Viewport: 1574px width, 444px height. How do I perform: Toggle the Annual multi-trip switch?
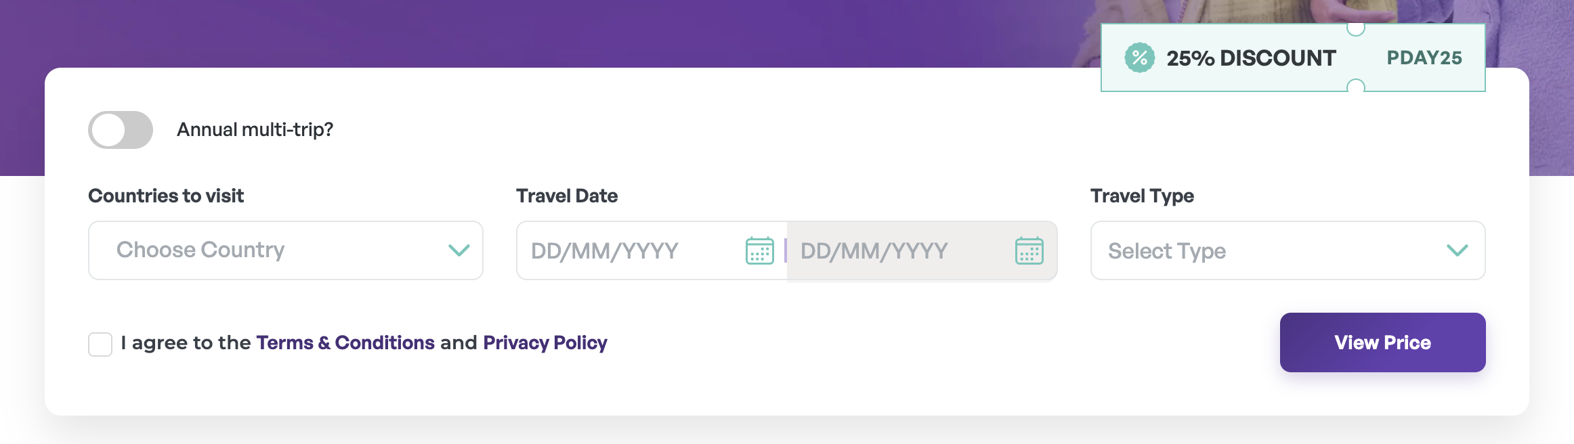point(121,130)
